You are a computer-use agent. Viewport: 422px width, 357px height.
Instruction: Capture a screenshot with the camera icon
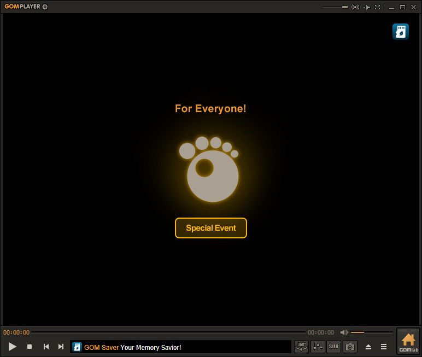point(350,347)
